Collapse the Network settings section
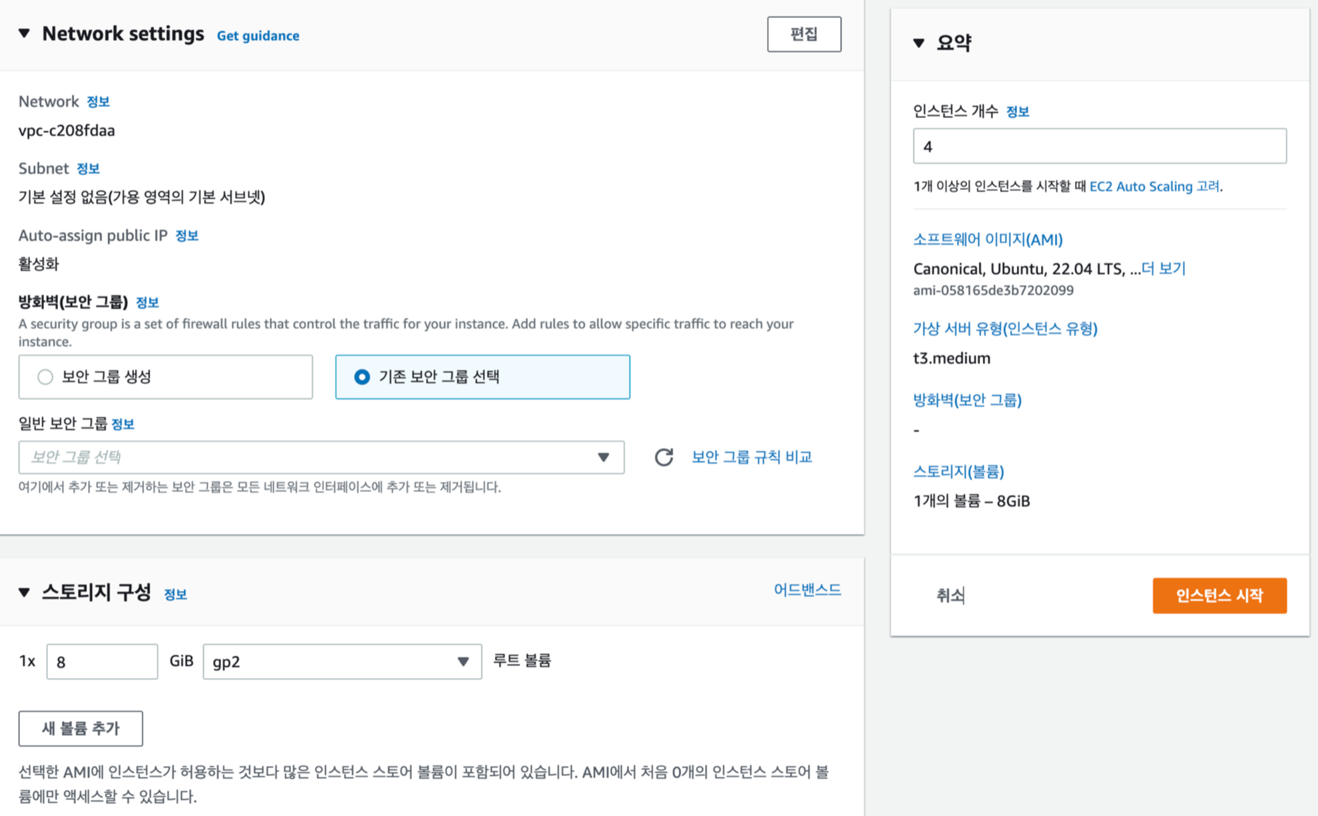Screen dimensions: 1318x816 [x=25, y=33]
